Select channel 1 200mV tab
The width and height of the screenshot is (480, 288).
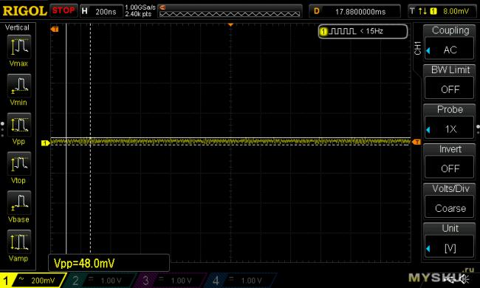[32, 281]
